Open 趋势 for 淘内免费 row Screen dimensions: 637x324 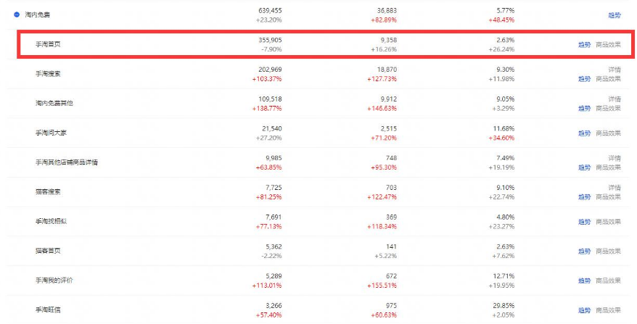click(615, 15)
